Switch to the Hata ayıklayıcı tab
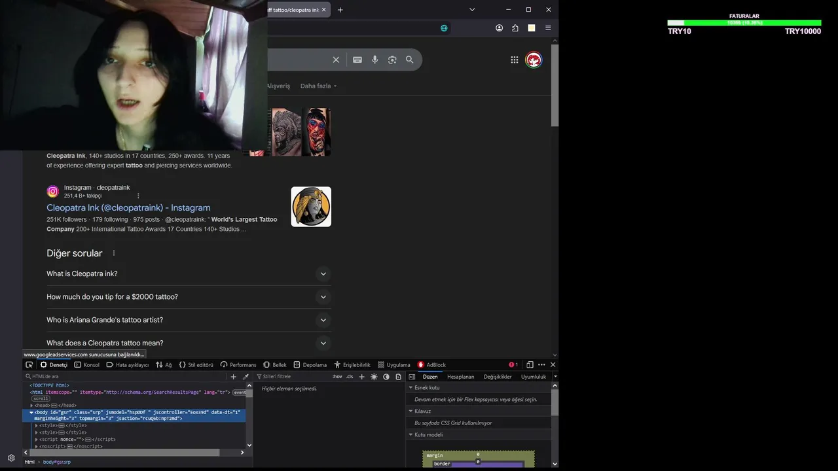The width and height of the screenshot is (838, 471). pos(127,365)
